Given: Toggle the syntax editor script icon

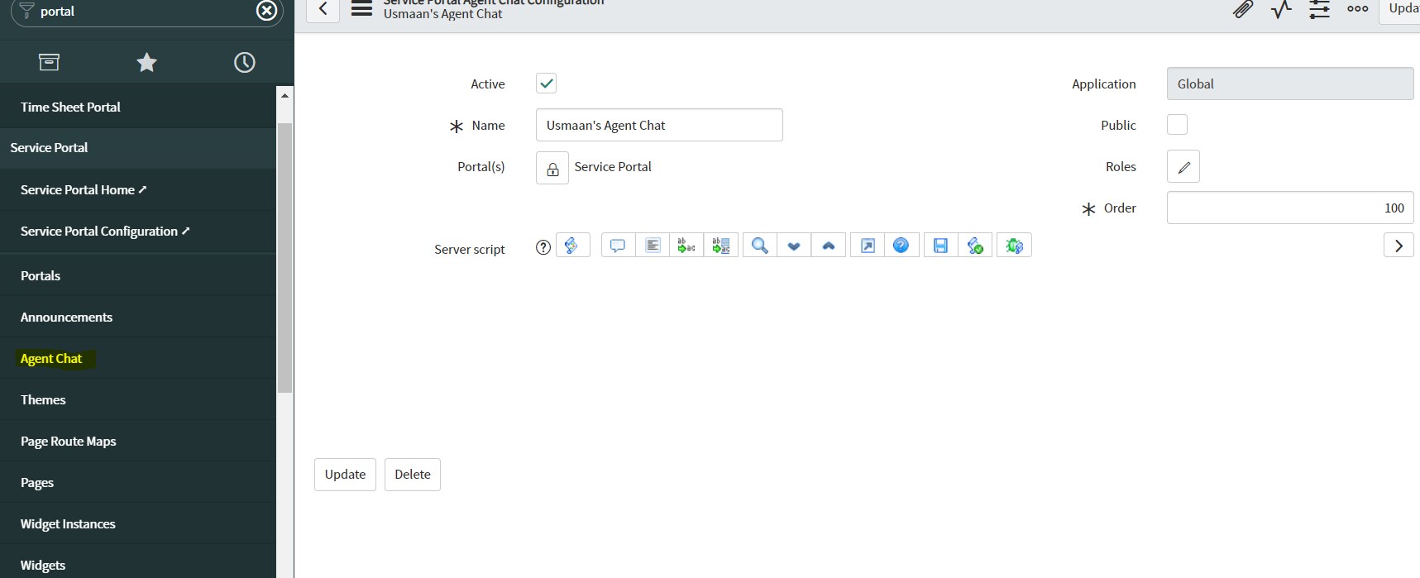Looking at the screenshot, I should [x=572, y=246].
